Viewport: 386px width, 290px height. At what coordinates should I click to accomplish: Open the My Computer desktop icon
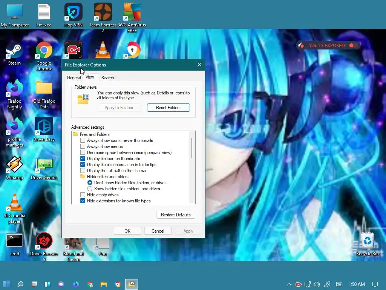(15, 15)
